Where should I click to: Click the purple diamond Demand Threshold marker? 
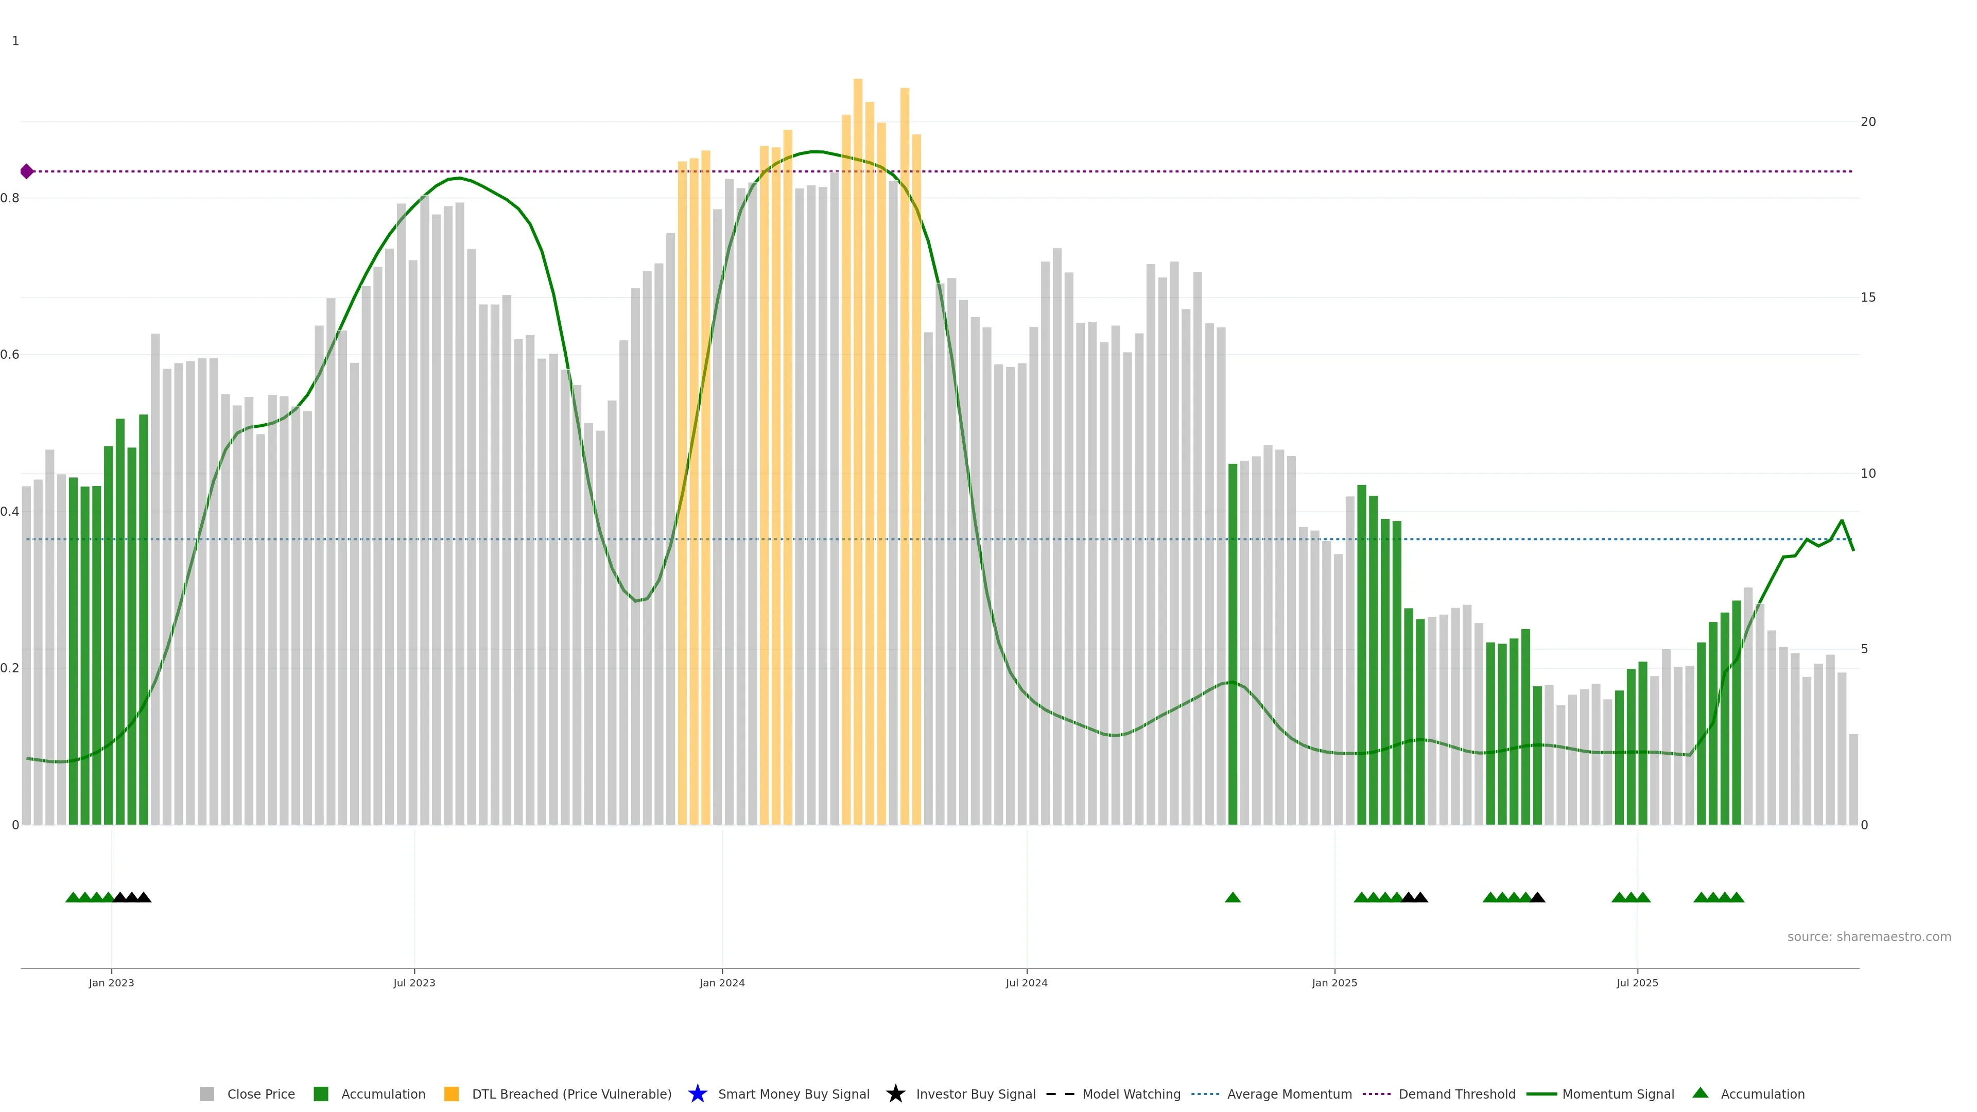click(x=27, y=171)
